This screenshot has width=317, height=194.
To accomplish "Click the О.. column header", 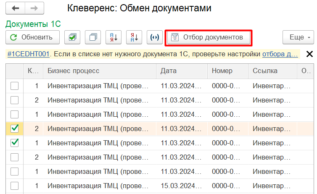I will click(306, 71).
